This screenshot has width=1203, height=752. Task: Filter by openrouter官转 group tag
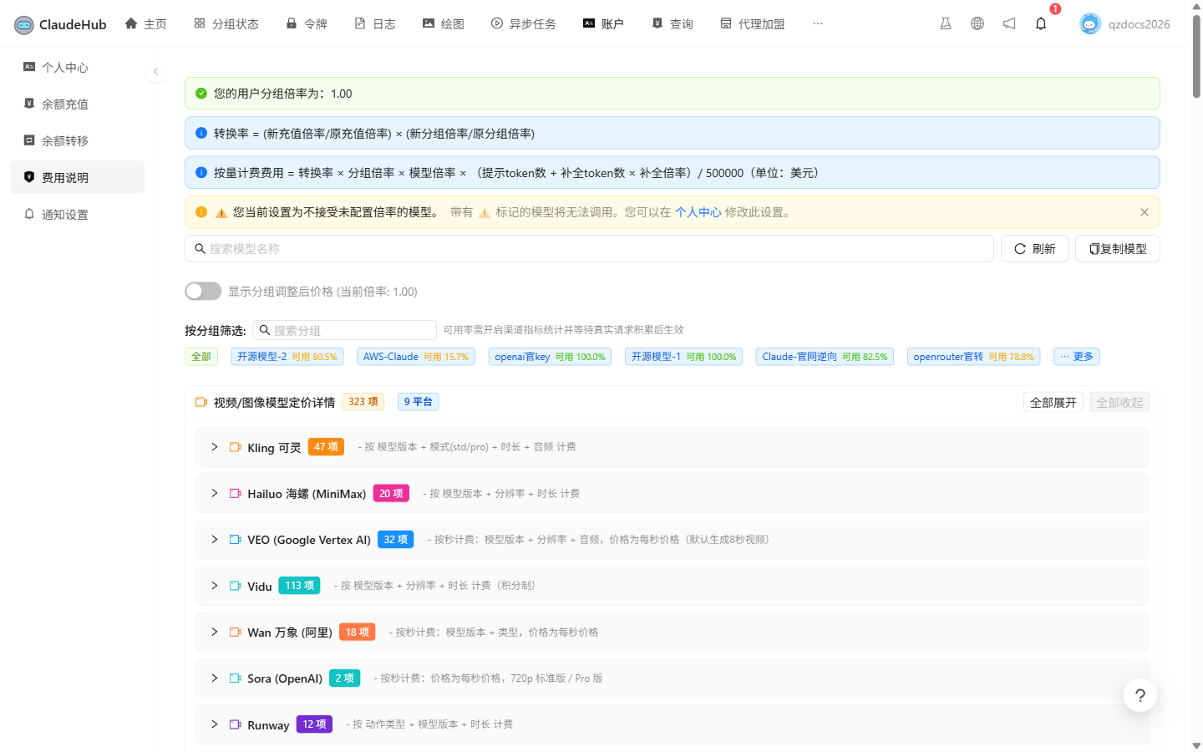(x=973, y=357)
